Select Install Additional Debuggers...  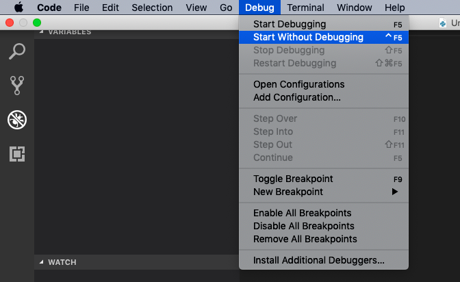324,260
